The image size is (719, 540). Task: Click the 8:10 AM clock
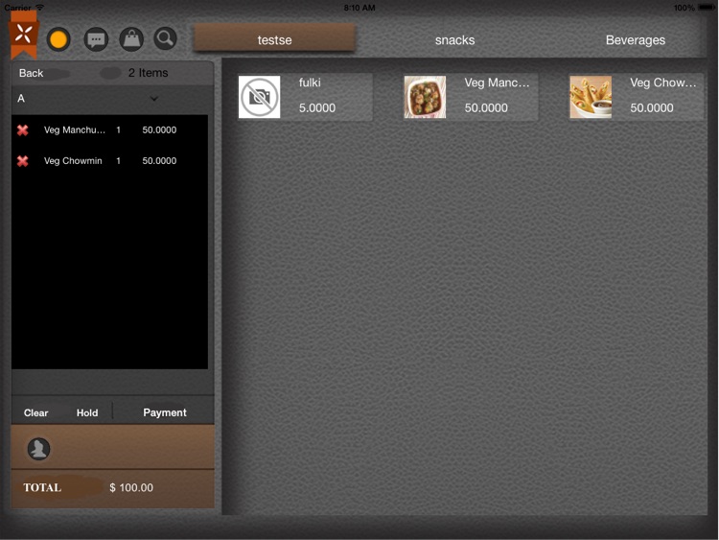click(x=359, y=8)
